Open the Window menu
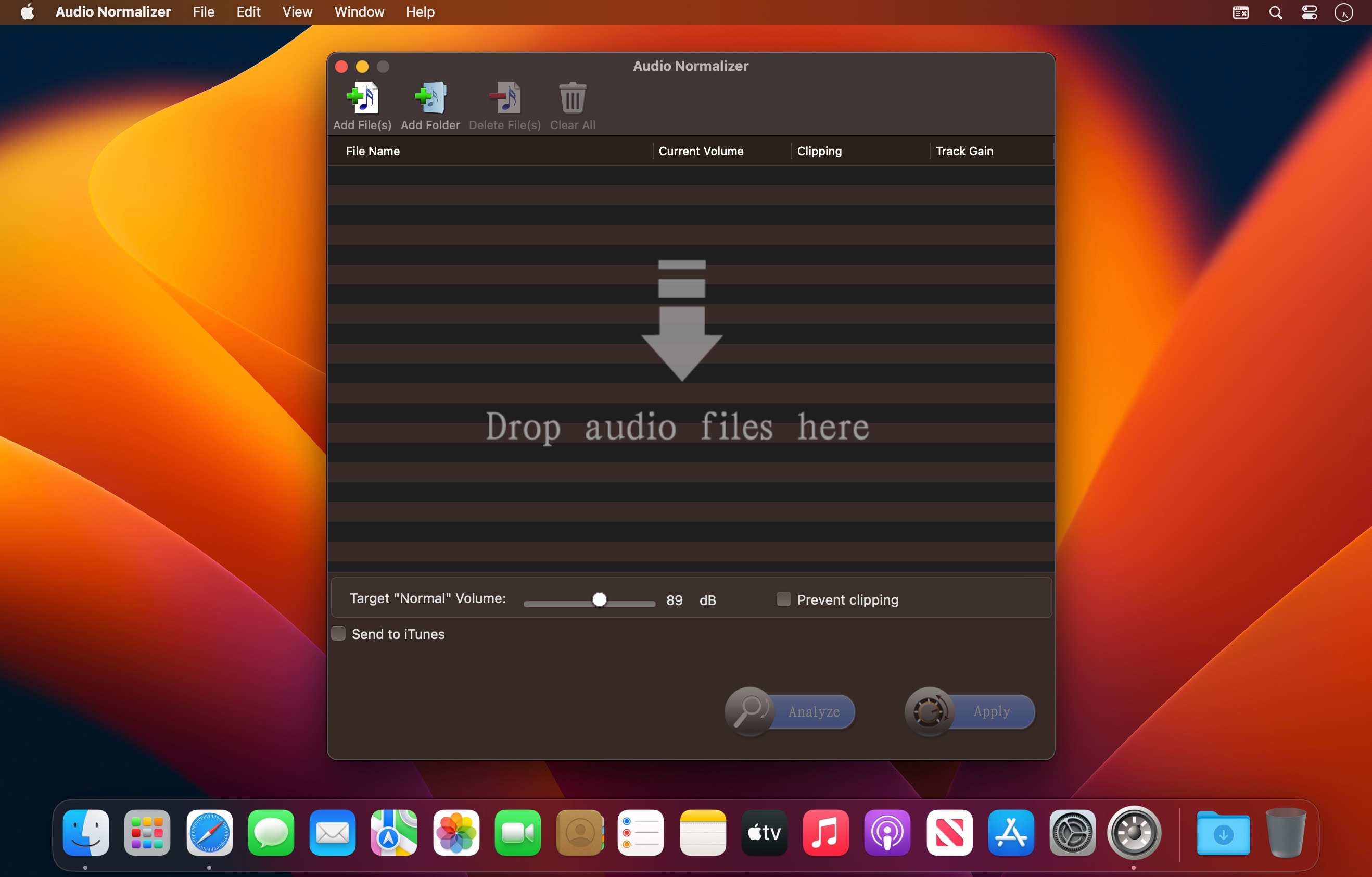Image resolution: width=1372 pixels, height=877 pixels. 359,12
